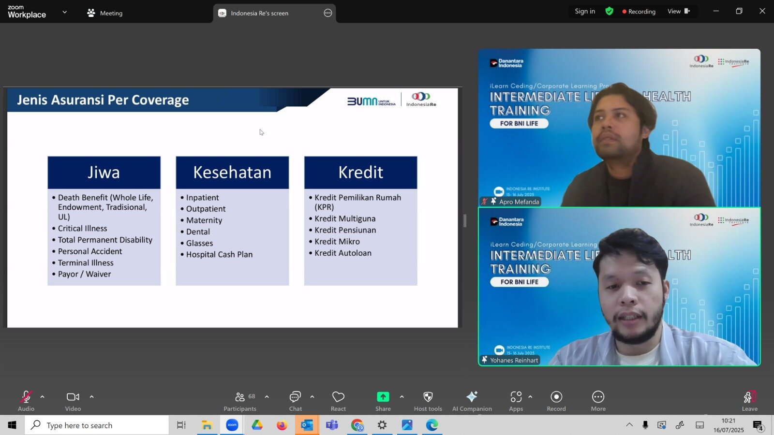Screen dimensions: 774x435
Task: Open Photos app from the taskbar
Action: click(x=407, y=425)
